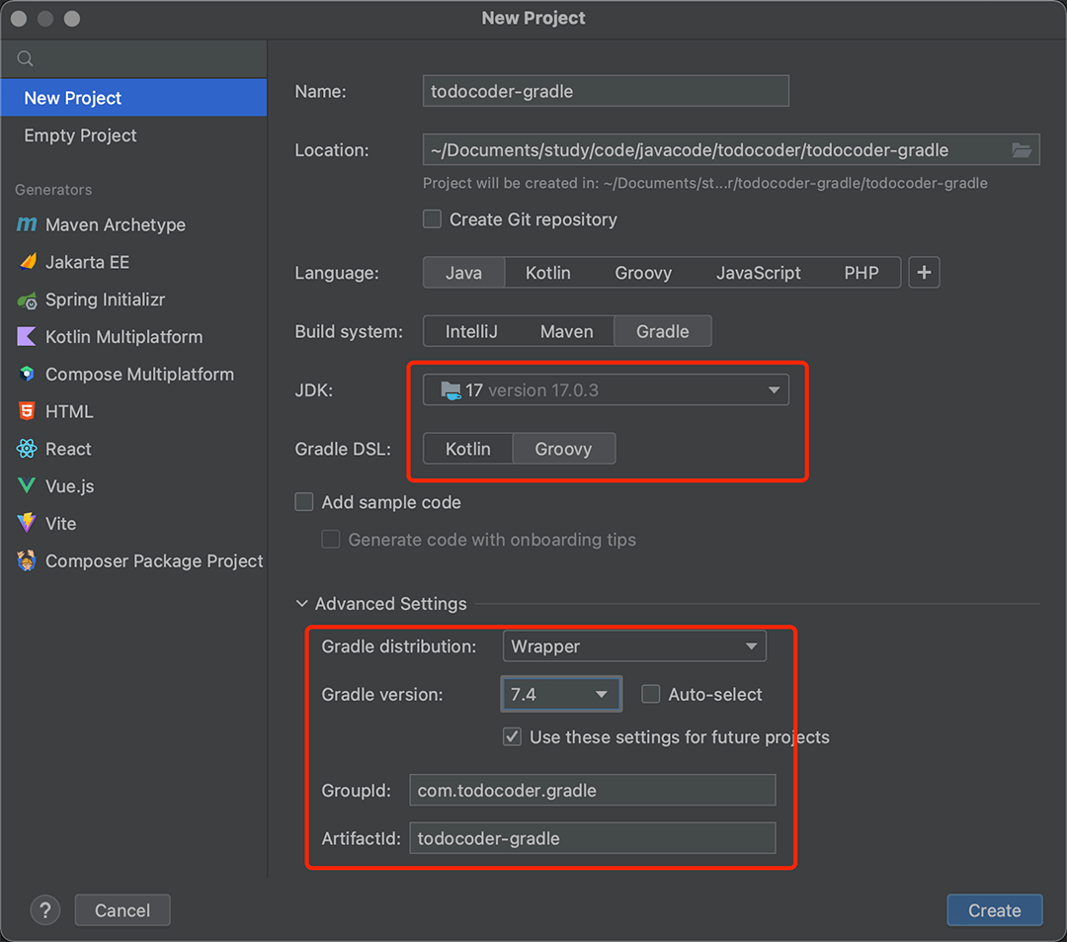
Task: Click the Kotlin Multiplatform icon
Action: [27, 336]
